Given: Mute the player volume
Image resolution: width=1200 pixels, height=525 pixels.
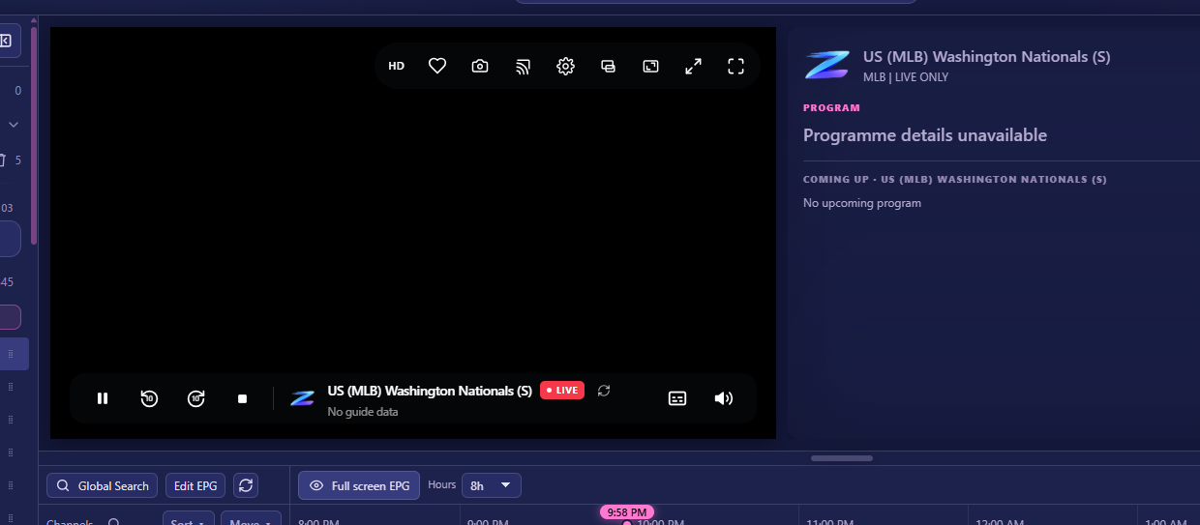Looking at the screenshot, I should click(x=724, y=398).
